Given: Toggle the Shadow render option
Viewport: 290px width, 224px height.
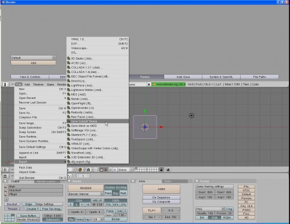Looking at the screenshot, I should coord(110,188).
